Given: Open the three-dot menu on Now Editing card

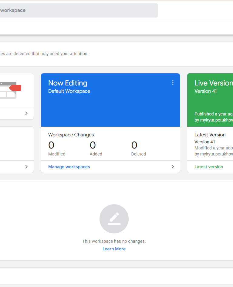Looking at the screenshot, I should tap(173, 82).
